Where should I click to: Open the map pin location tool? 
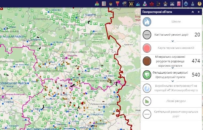97,4
